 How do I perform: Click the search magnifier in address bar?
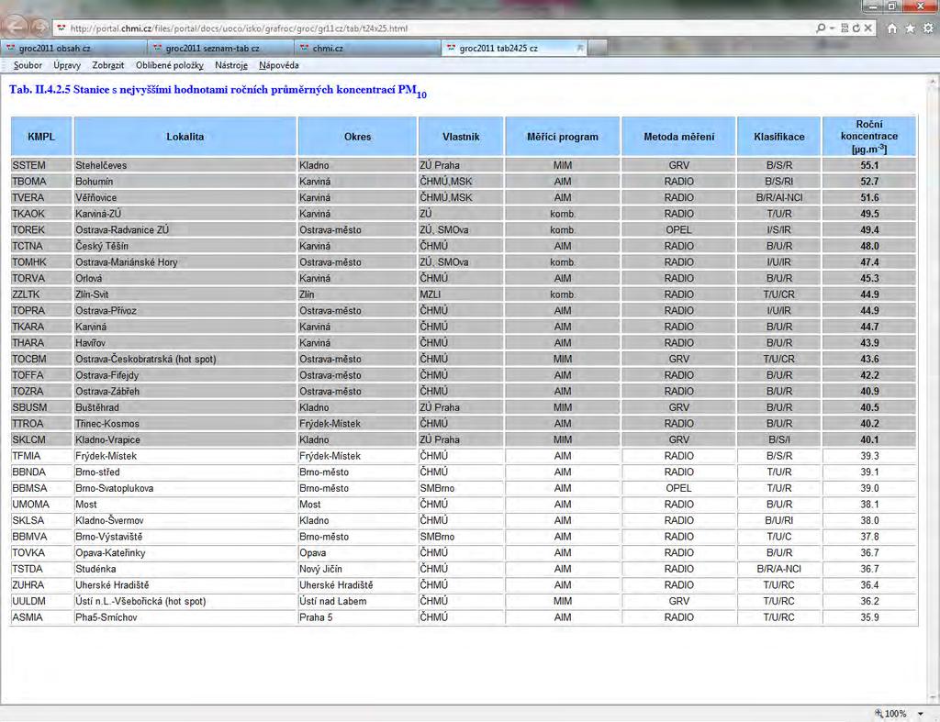(x=821, y=28)
